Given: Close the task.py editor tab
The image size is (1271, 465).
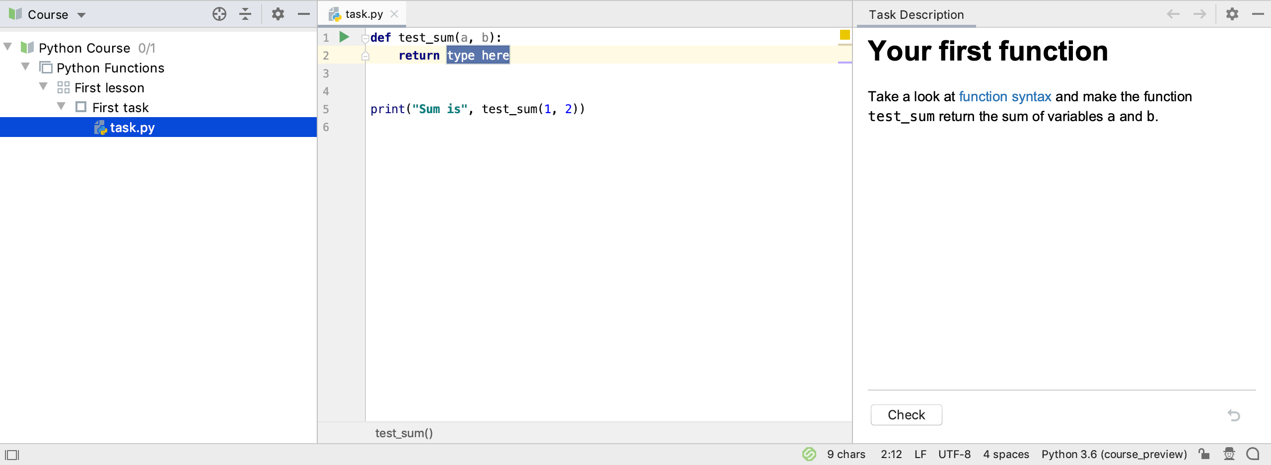Looking at the screenshot, I should tap(394, 14).
